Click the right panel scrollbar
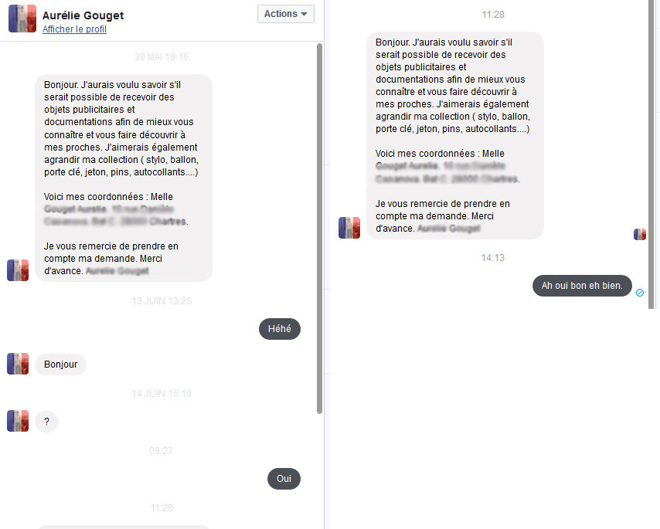The width and height of the screenshot is (660, 529). [x=651, y=154]
